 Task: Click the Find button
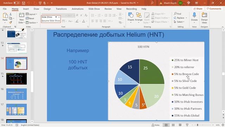click(x=178, y=14)
